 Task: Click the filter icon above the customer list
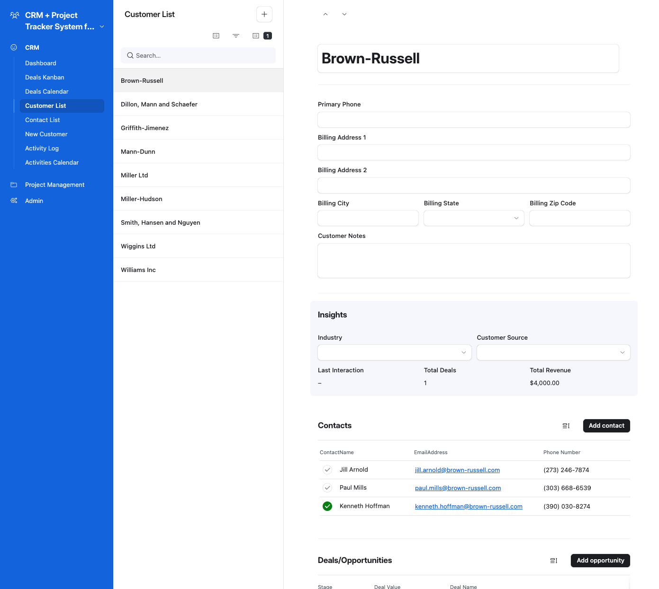coord(235,35)
